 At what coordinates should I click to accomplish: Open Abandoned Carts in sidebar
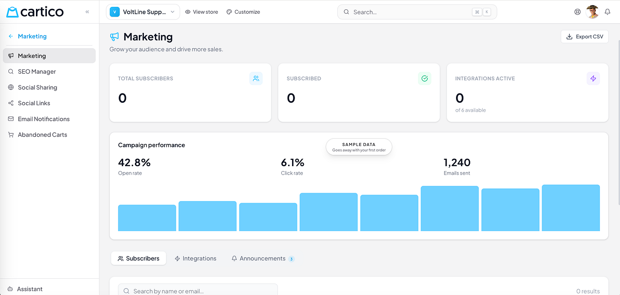tap(49, 134)
